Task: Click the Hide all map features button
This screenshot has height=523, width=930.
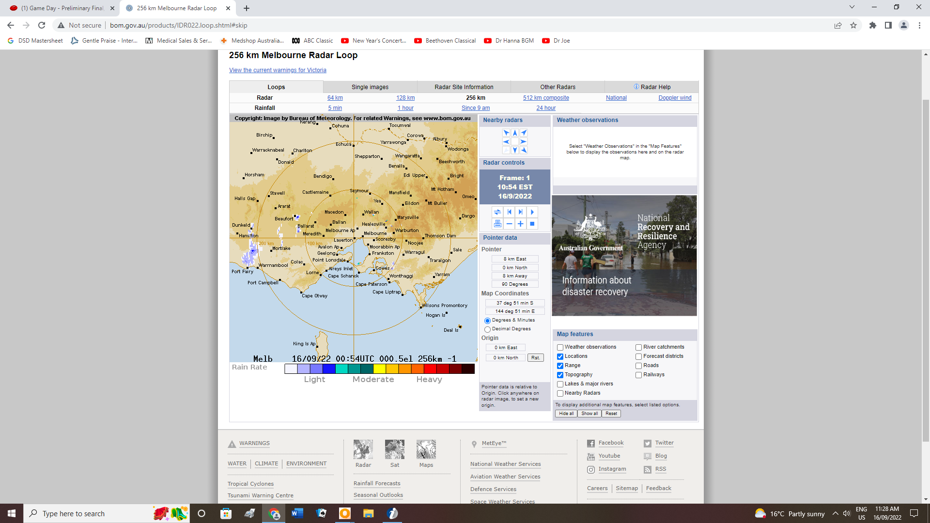Action: click(x=566, y=414)
